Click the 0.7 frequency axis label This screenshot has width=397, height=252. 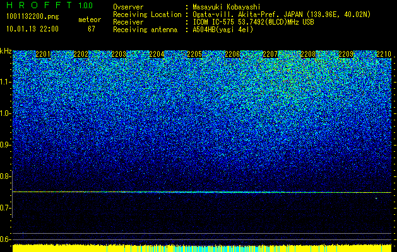5,208
